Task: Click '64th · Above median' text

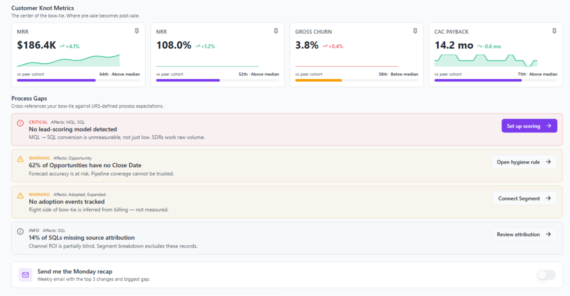Action: 119,74
